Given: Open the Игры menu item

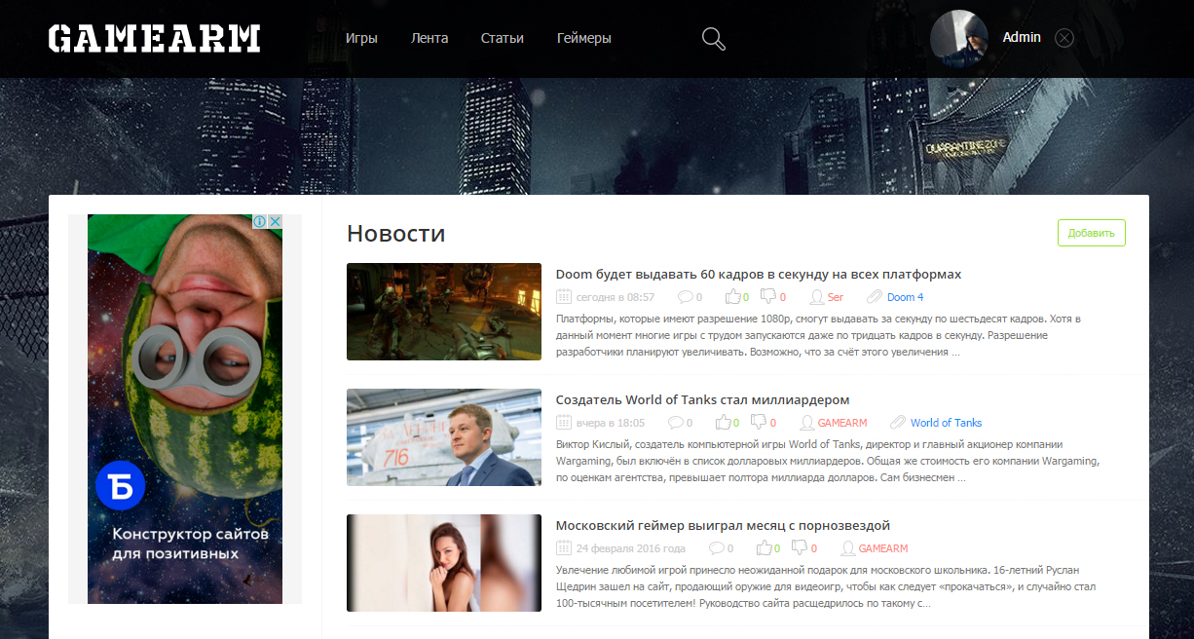Looking at the screenshot, I should click(361, 39).
